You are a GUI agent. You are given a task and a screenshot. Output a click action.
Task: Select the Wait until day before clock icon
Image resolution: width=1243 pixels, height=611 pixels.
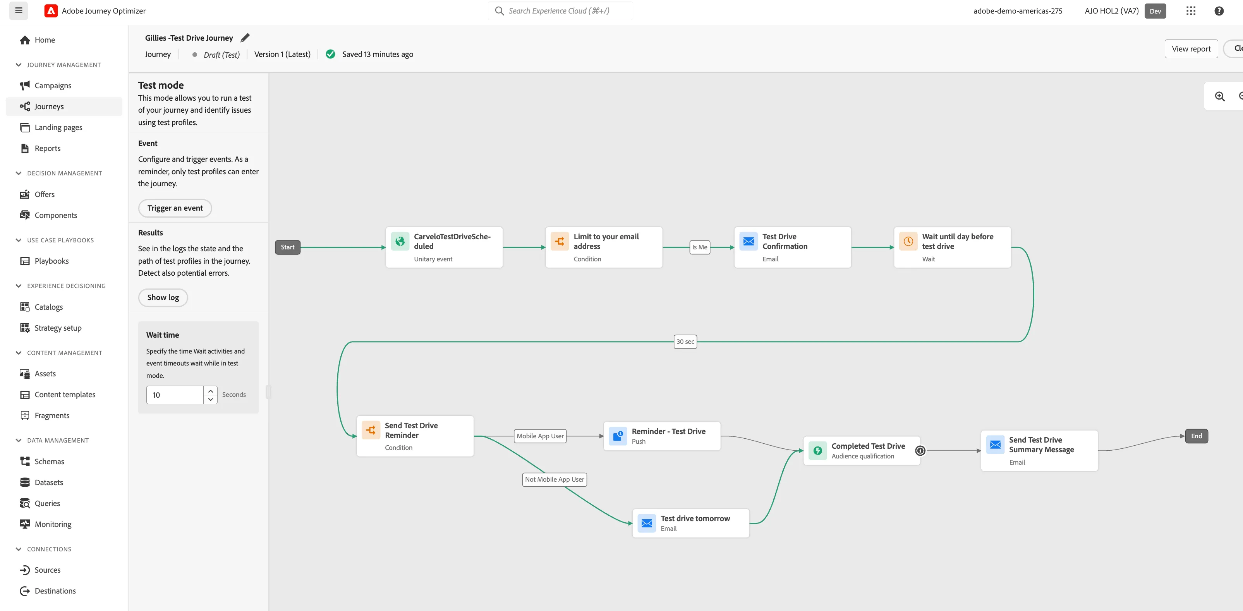(x=908, y=241)
